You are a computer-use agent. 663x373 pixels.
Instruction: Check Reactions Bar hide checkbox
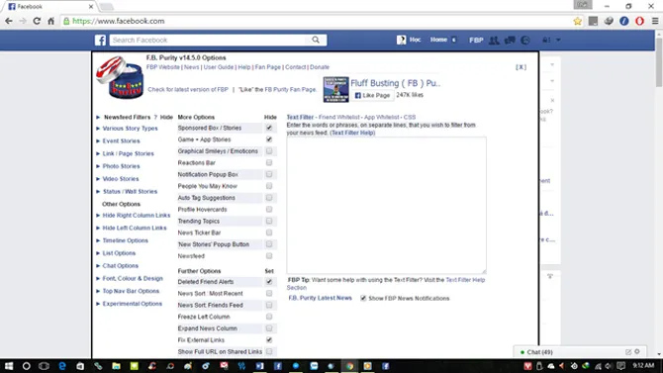pos(269,162)
